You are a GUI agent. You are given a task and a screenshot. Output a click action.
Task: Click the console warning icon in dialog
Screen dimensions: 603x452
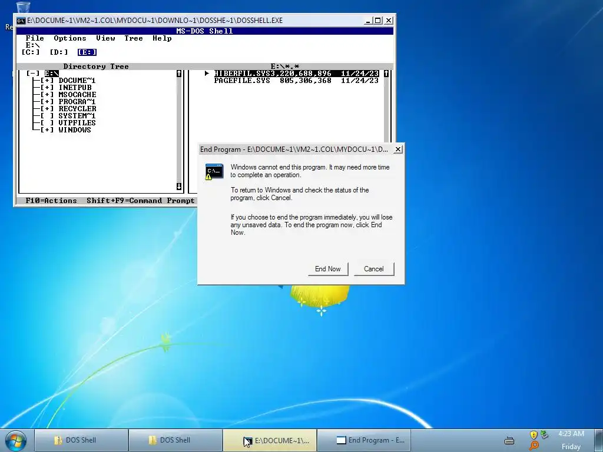coord(214,172)
